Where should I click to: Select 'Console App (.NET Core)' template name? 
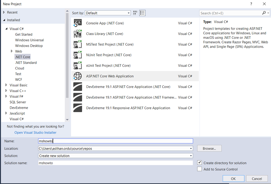[105, 23]
